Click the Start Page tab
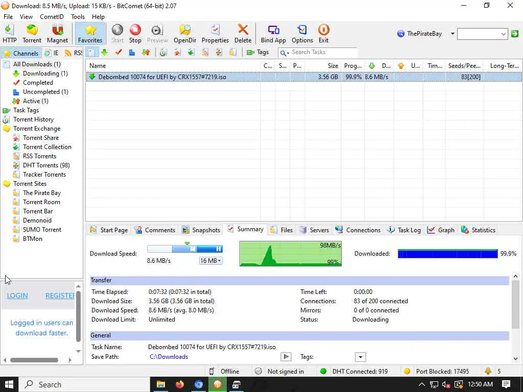This screenshot has width=523, height=392. coord(109,230)
